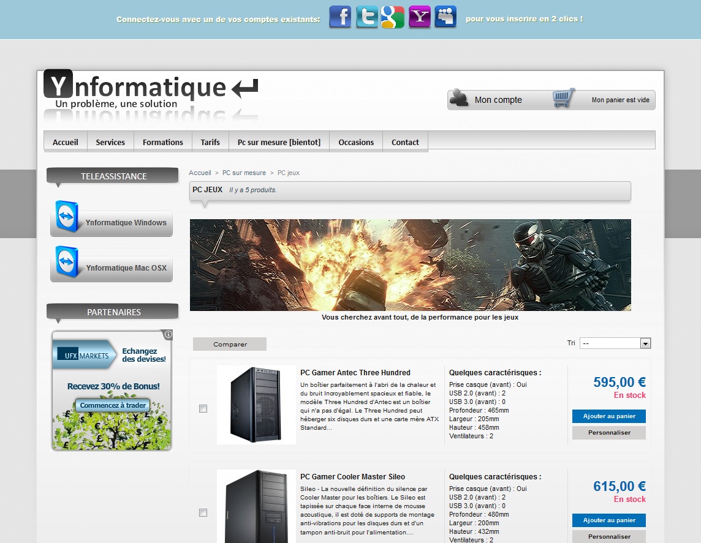Screen dimensions: 701x543
Task: Click 'Mon panier est vide' cart text
Action: [621, 100]
